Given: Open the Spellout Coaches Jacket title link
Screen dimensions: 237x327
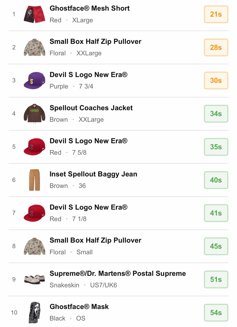Looking at the screenshot, I should [91, 108].
